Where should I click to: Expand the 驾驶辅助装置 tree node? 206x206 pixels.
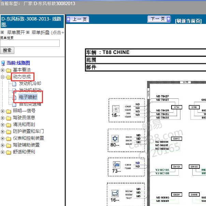[2, 145]
